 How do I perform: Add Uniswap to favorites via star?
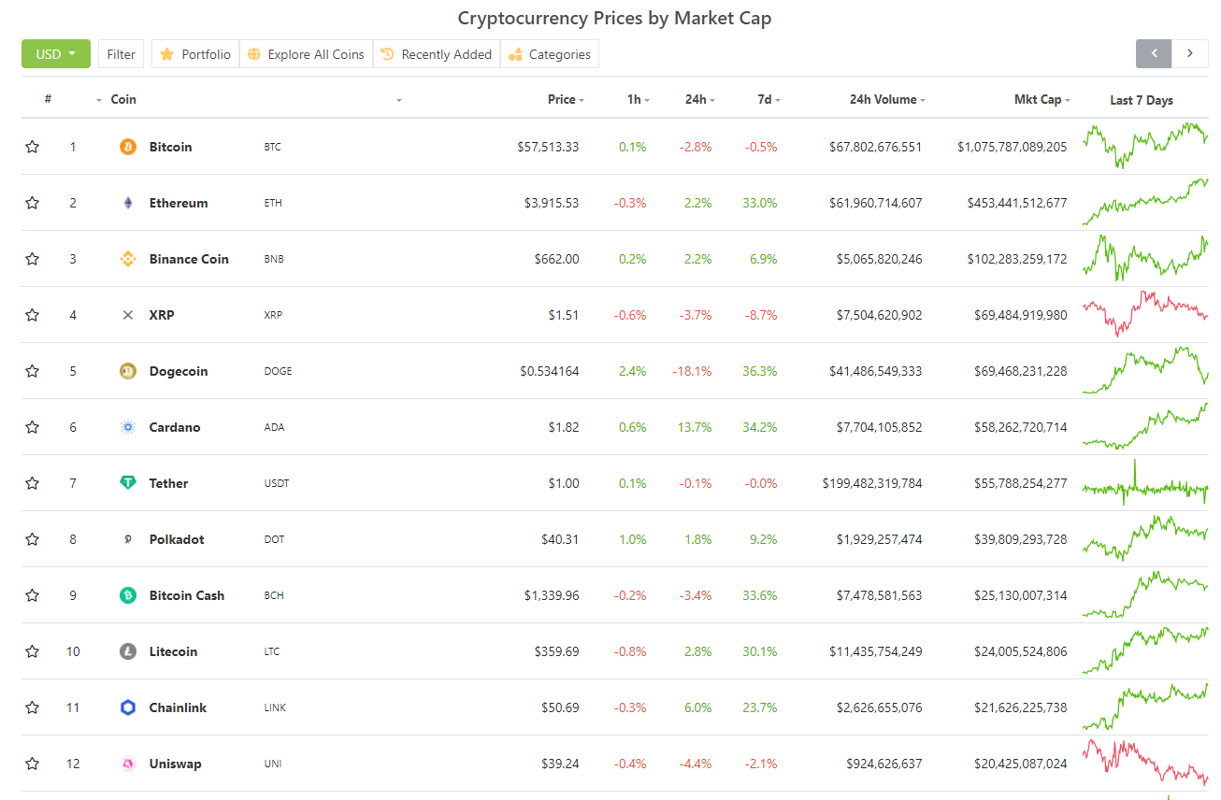click(x=33, y=764)
